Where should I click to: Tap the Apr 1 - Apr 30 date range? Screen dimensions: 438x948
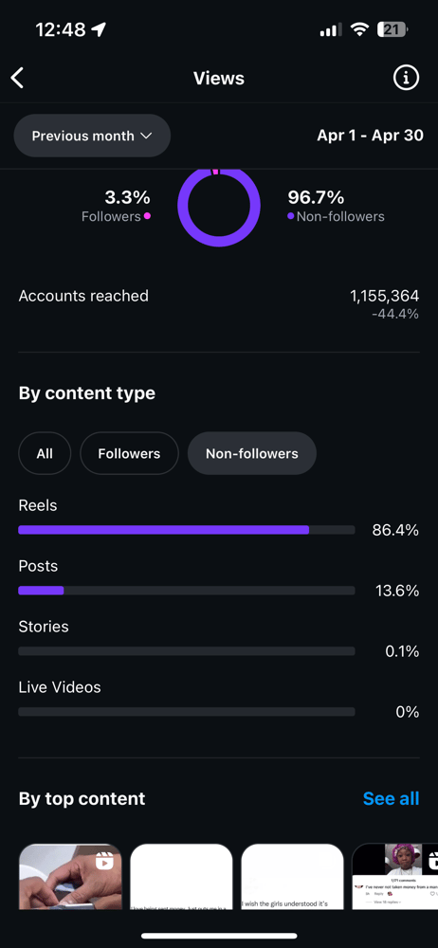(x=371, y=136)
